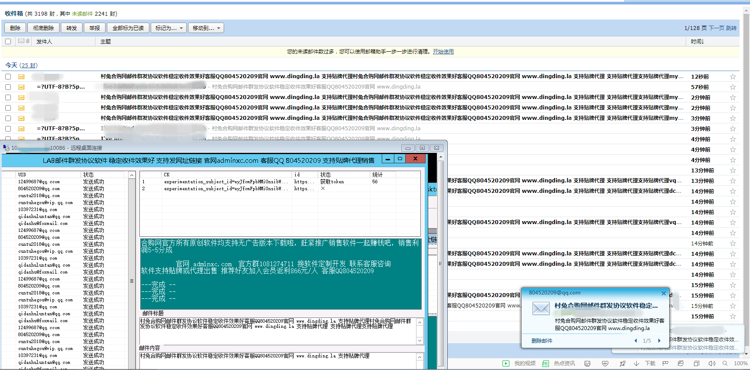Click the 发件人 column header

point(44,42)
